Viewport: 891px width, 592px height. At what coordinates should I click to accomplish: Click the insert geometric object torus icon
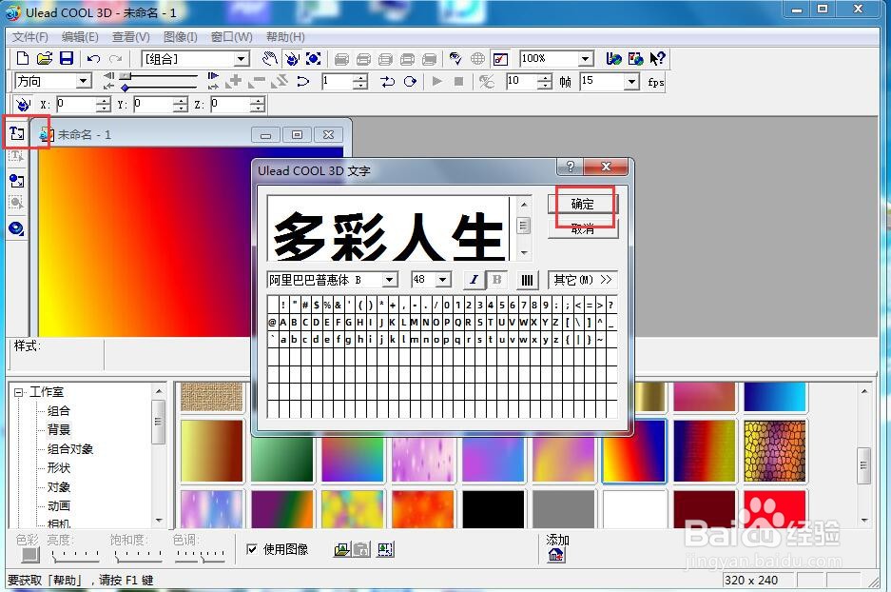(x=17, y=228)
